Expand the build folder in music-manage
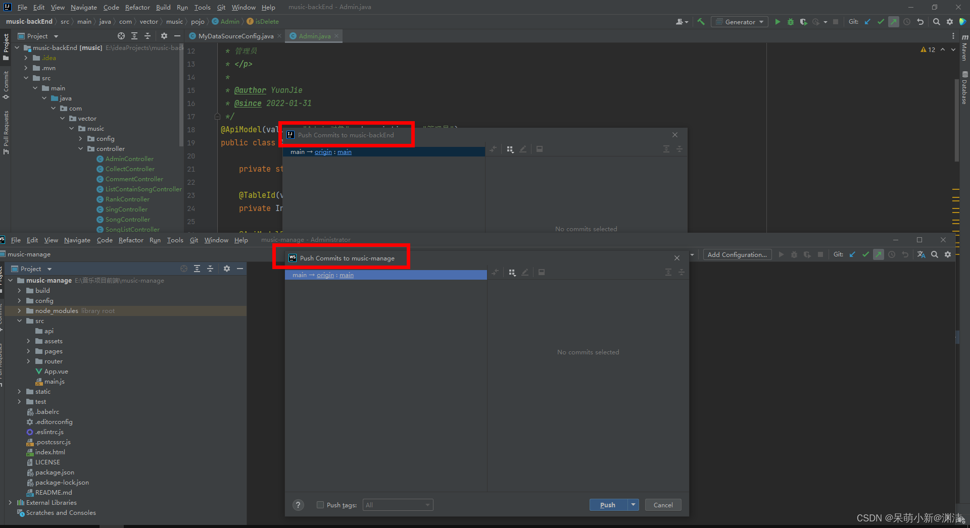970x528 pixels. 19,291
